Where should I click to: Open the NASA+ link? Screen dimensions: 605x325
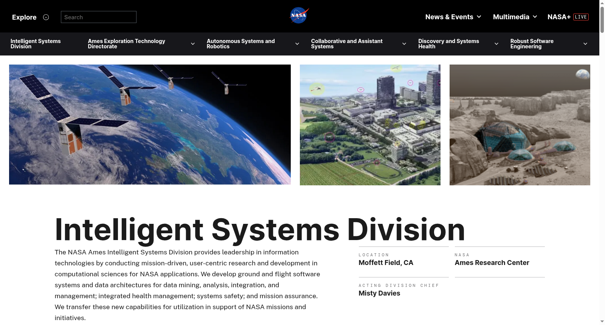tap(559, 17)
